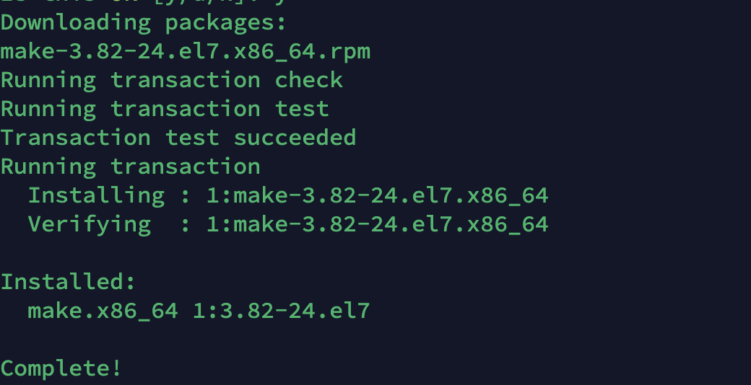The width and height of the screenshot is (751, 385).
Task: Click the "Transaction test succeeded" message
Action: (178, 138)
